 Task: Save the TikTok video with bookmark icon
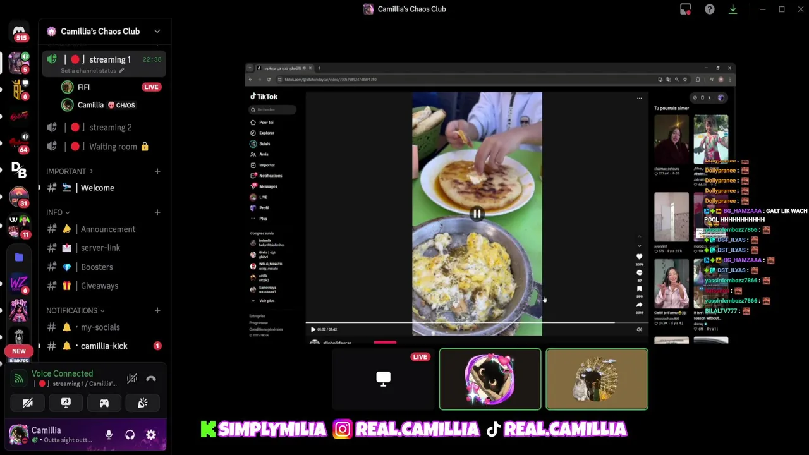coord(639,289)
